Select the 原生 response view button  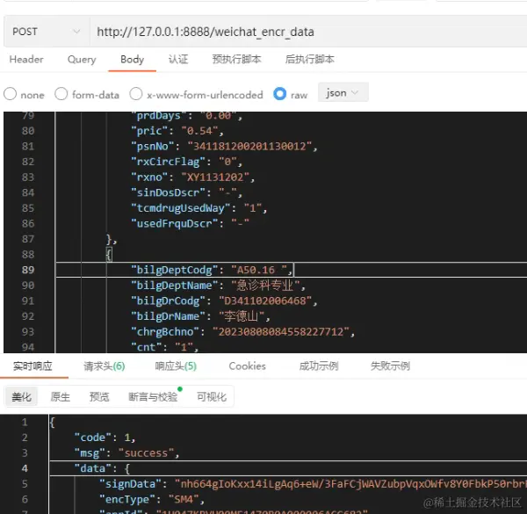coord(60,397)
